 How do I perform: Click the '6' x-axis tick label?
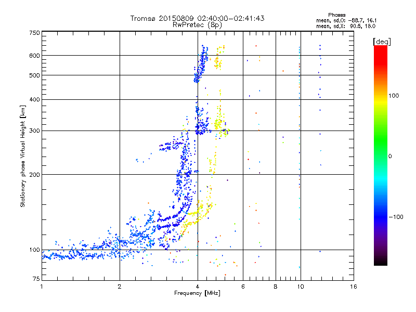coord(243,287)
